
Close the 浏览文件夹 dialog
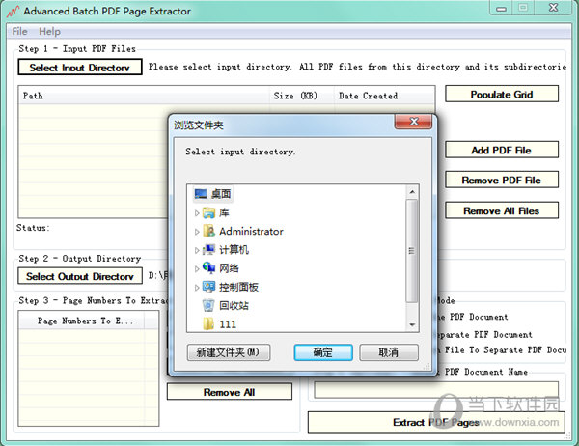[414, 122]
